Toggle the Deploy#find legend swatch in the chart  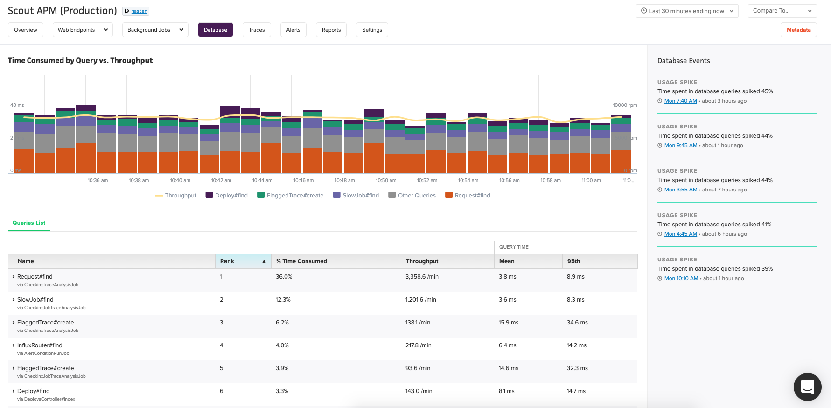tap(209, 195)
